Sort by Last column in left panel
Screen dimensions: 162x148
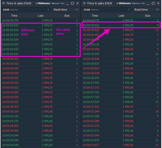tap(41, 16)
